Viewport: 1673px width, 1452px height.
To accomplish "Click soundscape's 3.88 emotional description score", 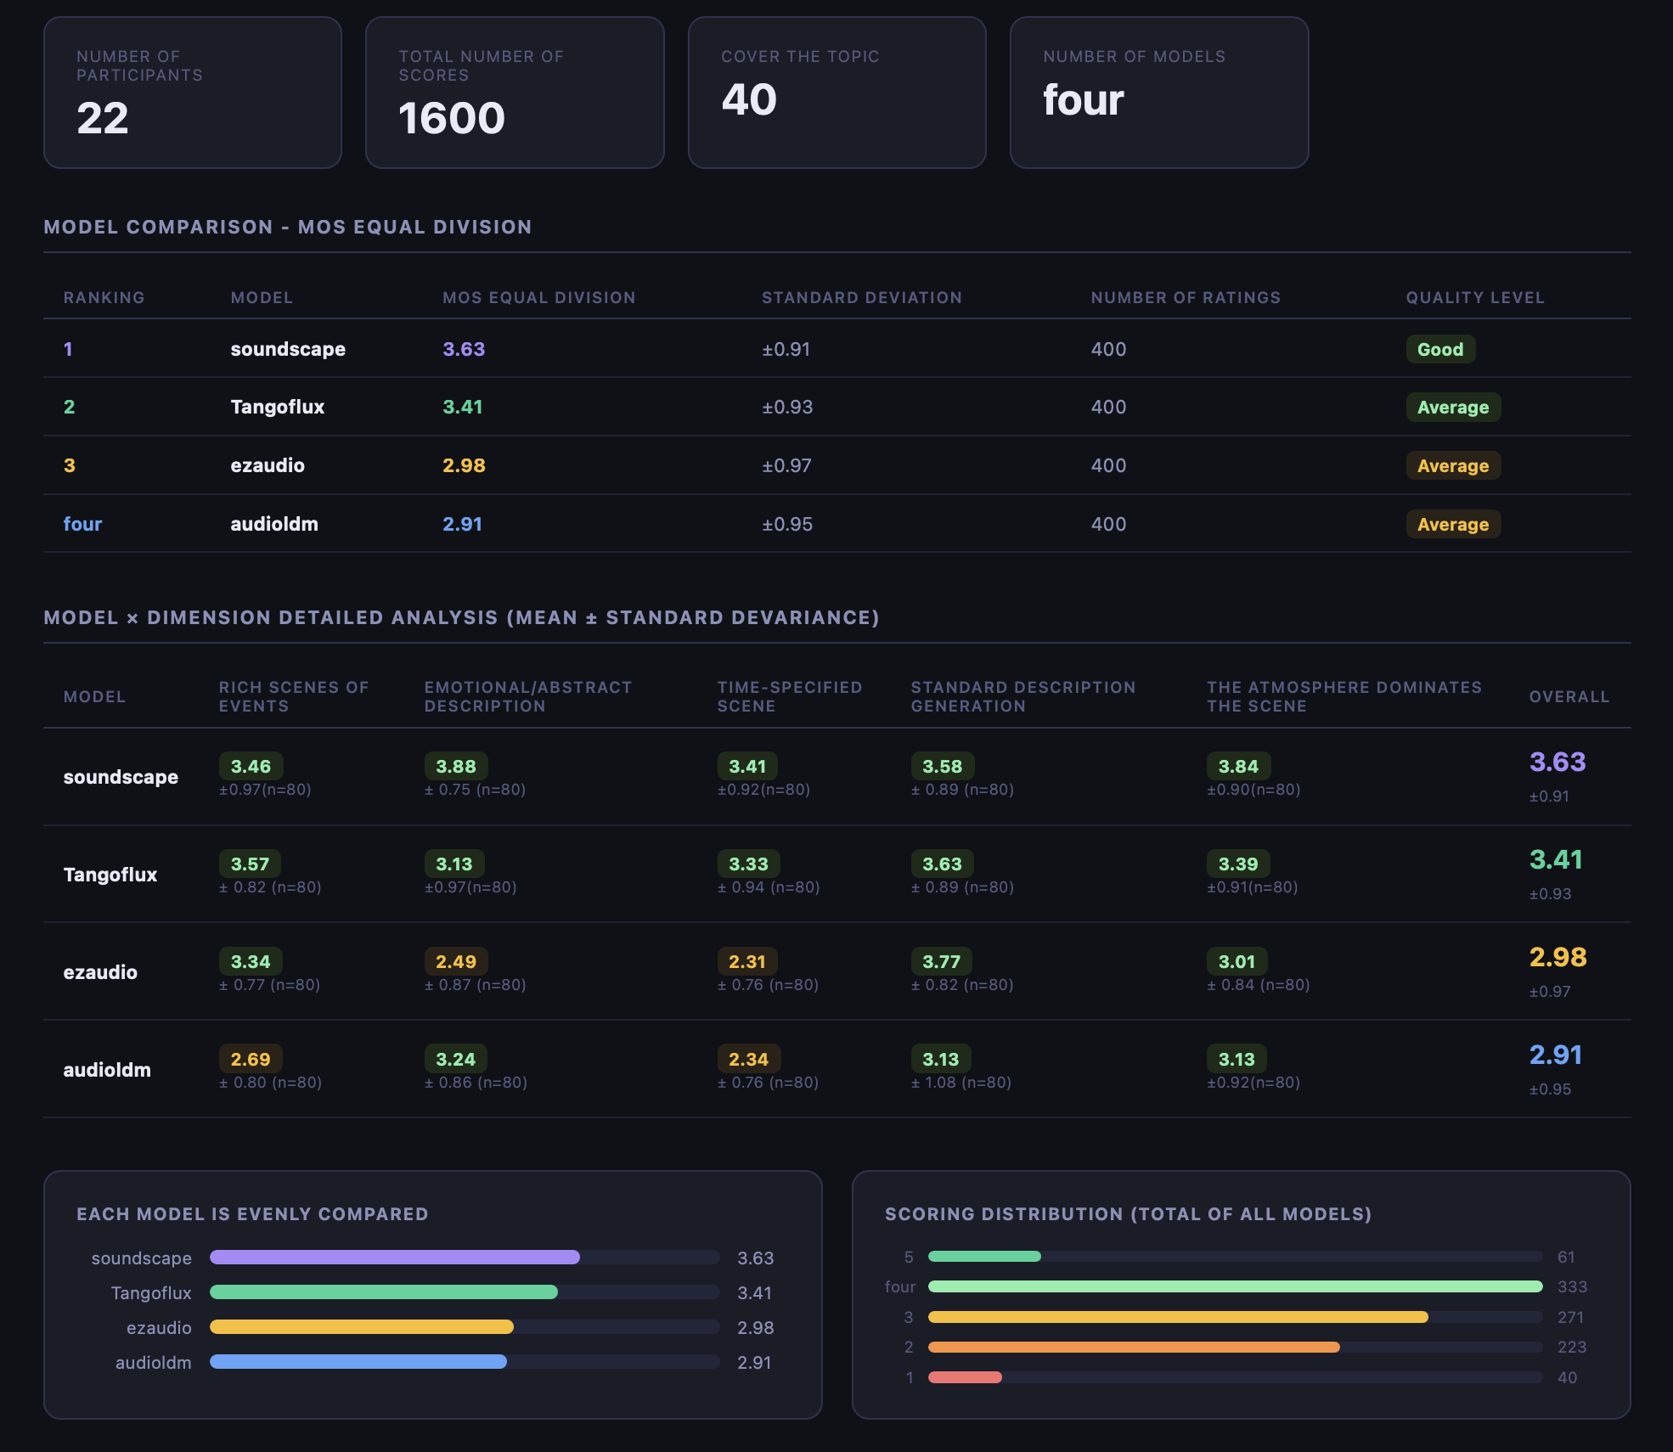I will 456,766.
